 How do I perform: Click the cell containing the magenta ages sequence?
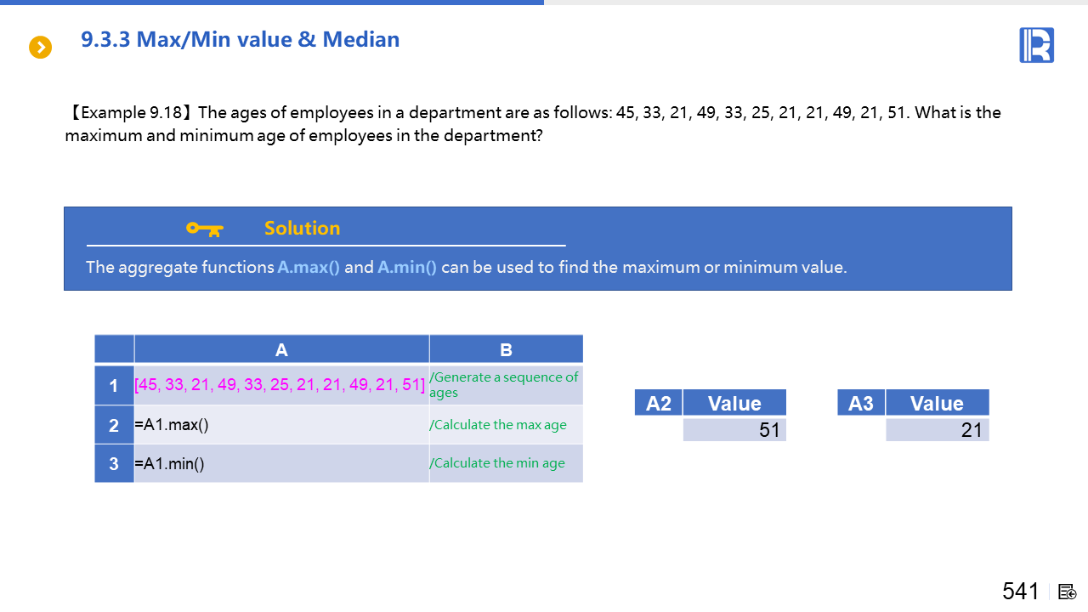pyautogui.click(x=280, y=385)
